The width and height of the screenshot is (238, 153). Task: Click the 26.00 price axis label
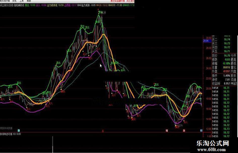209,58
